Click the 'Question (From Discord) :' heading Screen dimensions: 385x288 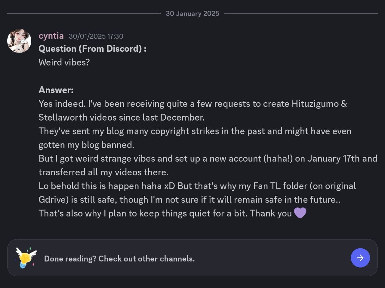click(92, 49)
